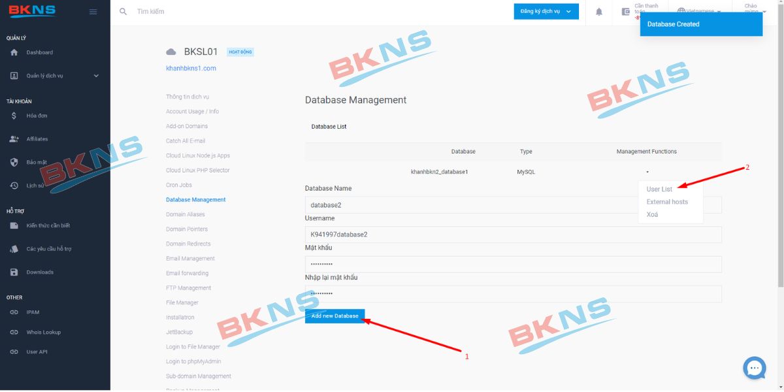This screenshot has width=784, height=392.
Task: Click the Mật khẩu password field
Action: click(514, 264)
